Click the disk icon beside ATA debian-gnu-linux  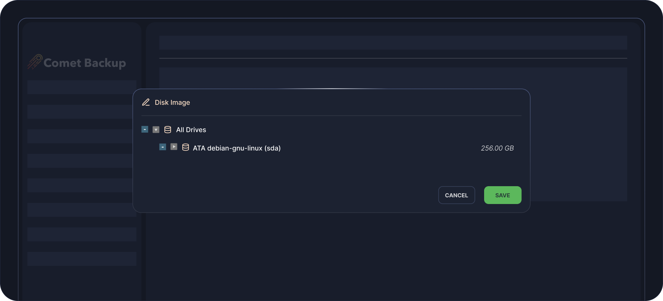[x=186, y=148]
